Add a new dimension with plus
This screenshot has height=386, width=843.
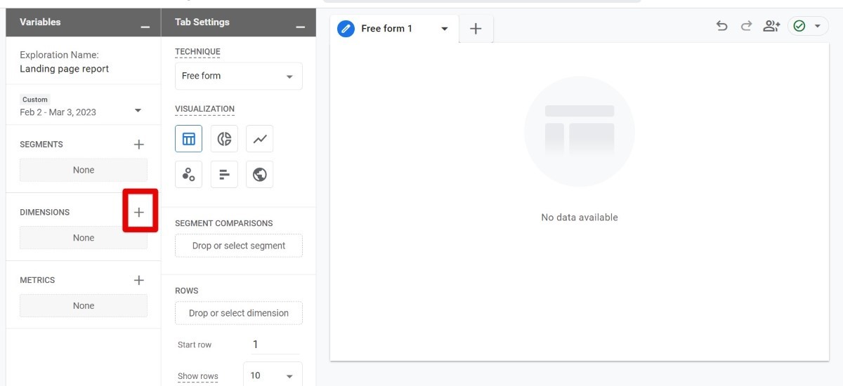coord(139,212)
